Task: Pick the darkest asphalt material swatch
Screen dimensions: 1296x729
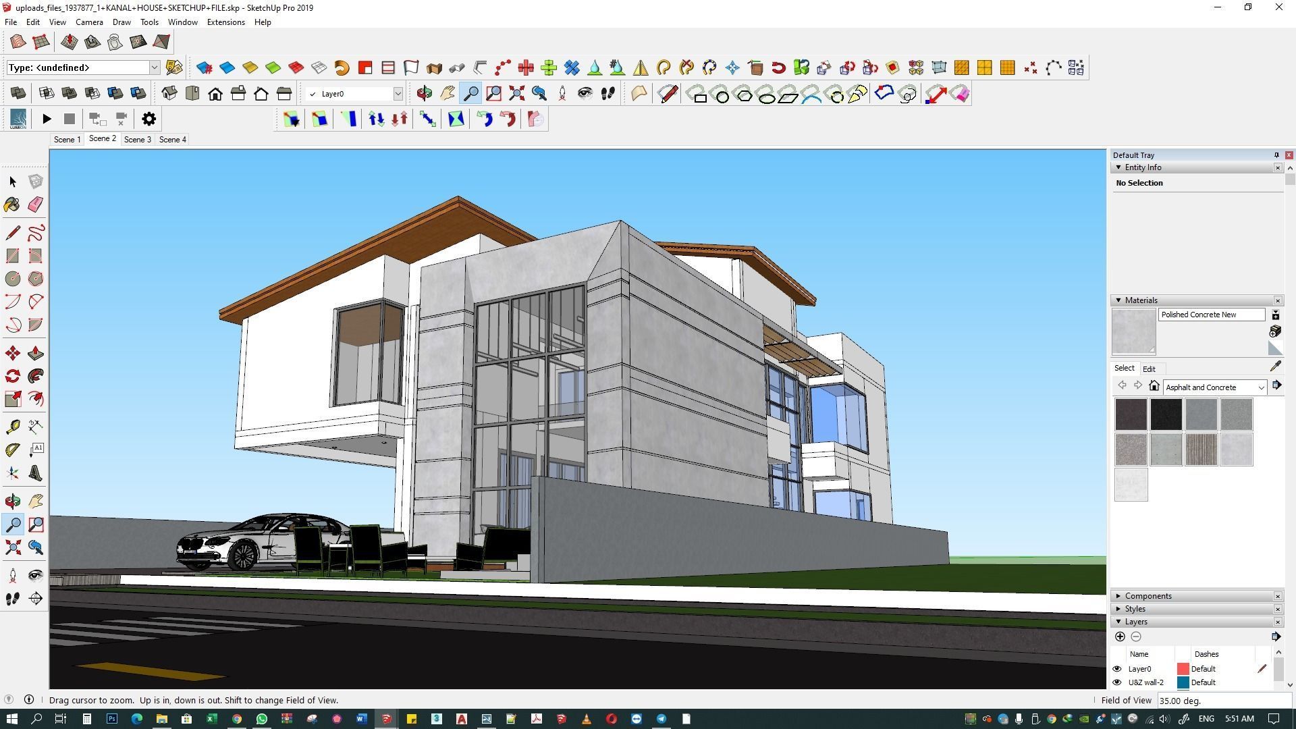Action: tap(1166, 414)
